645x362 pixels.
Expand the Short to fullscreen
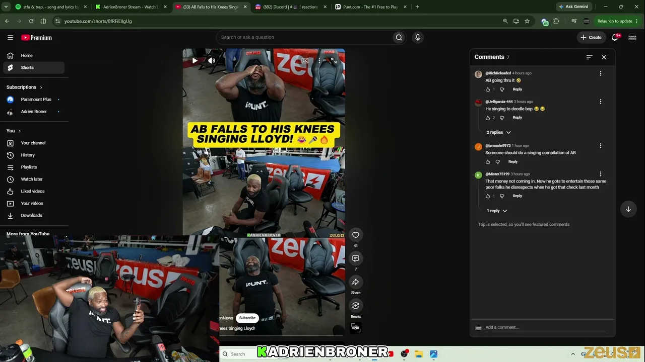click(x=333, y=61)
